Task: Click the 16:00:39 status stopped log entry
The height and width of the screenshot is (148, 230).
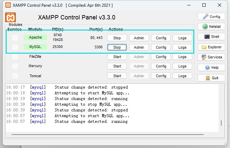Action: tap(67, 110)
